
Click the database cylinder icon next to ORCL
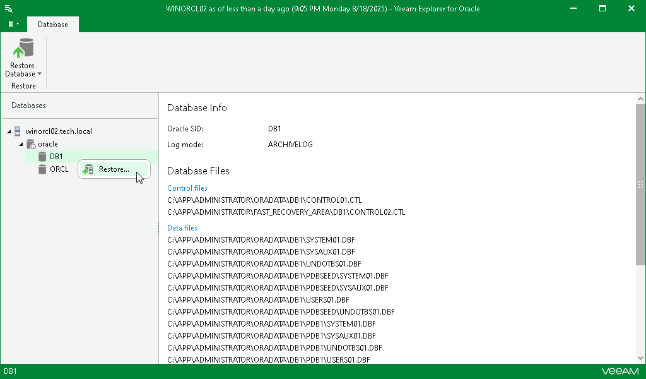[x=41, y=169]
